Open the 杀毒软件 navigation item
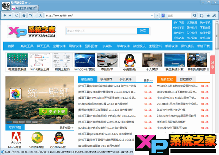Screen dimensions: 219x155 point(123,46)
